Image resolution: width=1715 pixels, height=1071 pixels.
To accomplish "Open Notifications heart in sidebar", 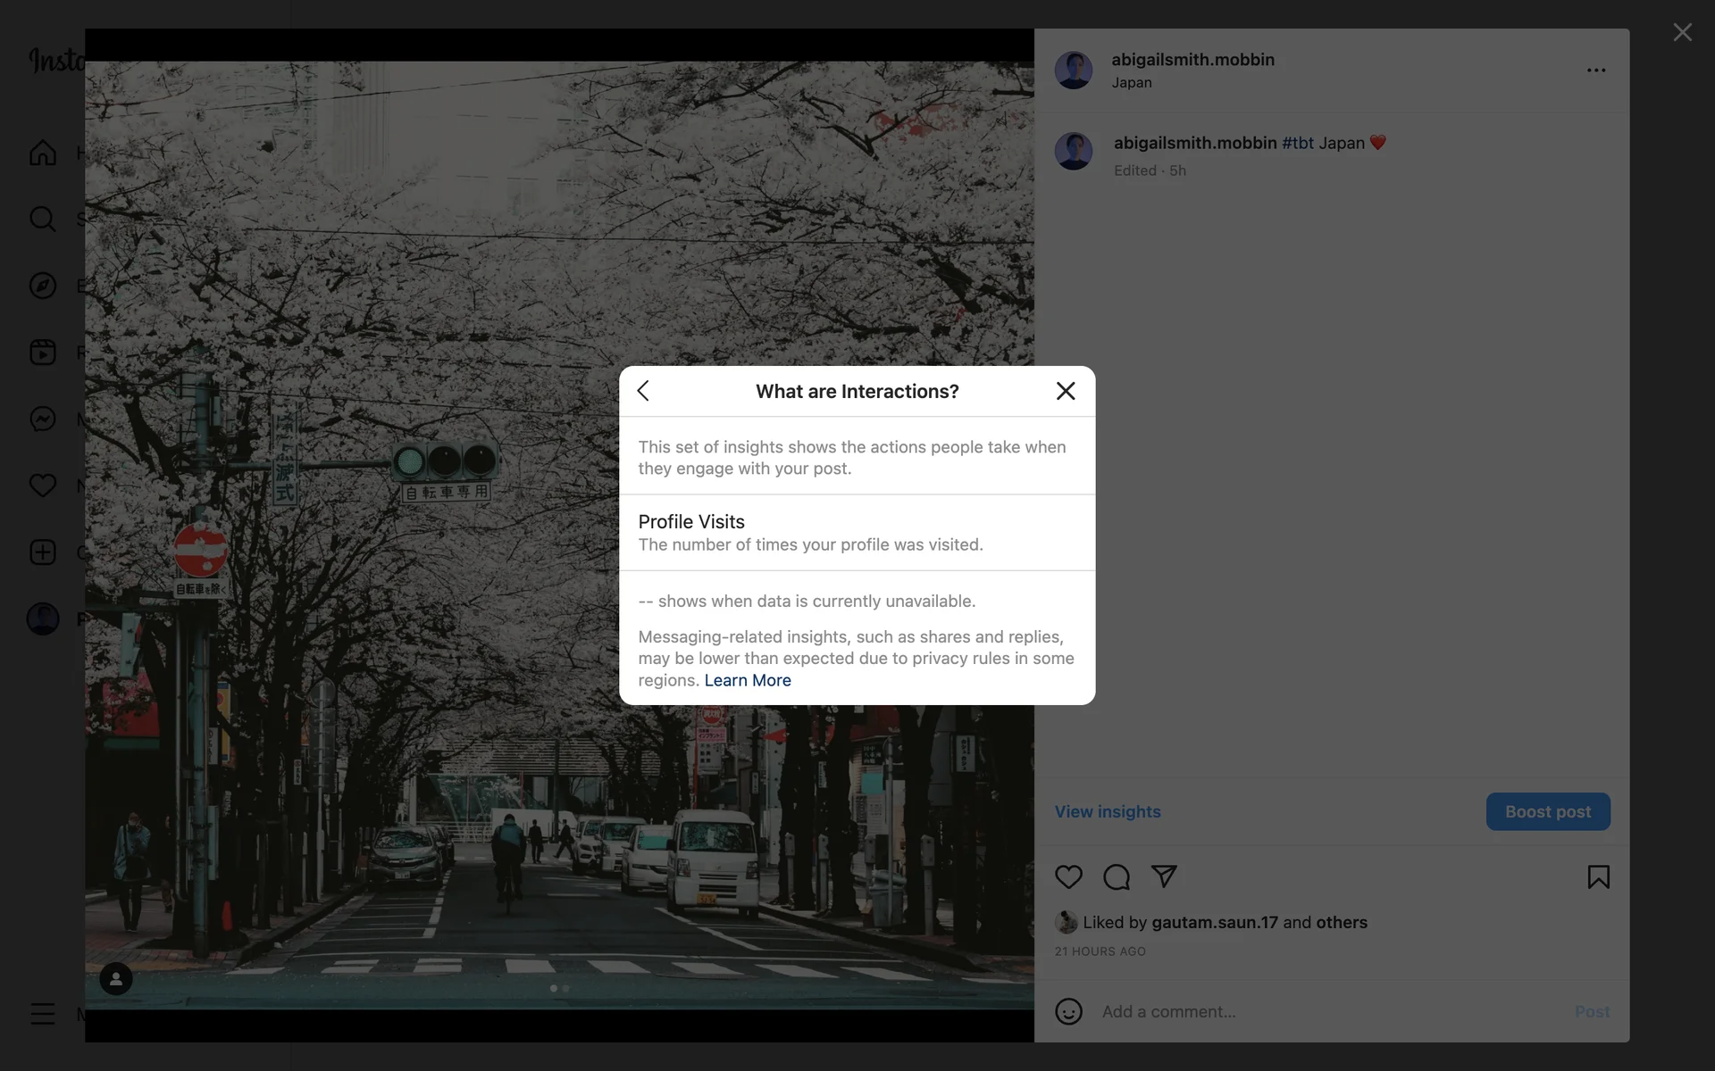I will point(43,486).
